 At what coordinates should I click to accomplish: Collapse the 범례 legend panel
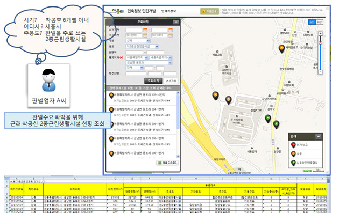[318, 136]
